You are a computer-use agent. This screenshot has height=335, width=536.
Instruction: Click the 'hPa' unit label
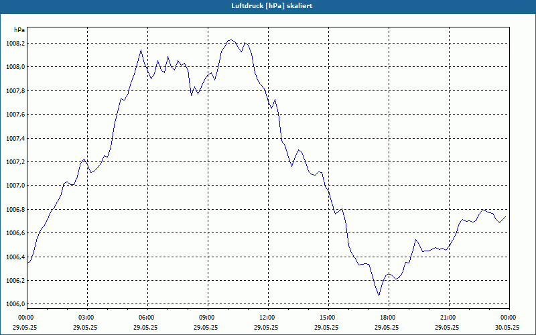pos(19,30)
